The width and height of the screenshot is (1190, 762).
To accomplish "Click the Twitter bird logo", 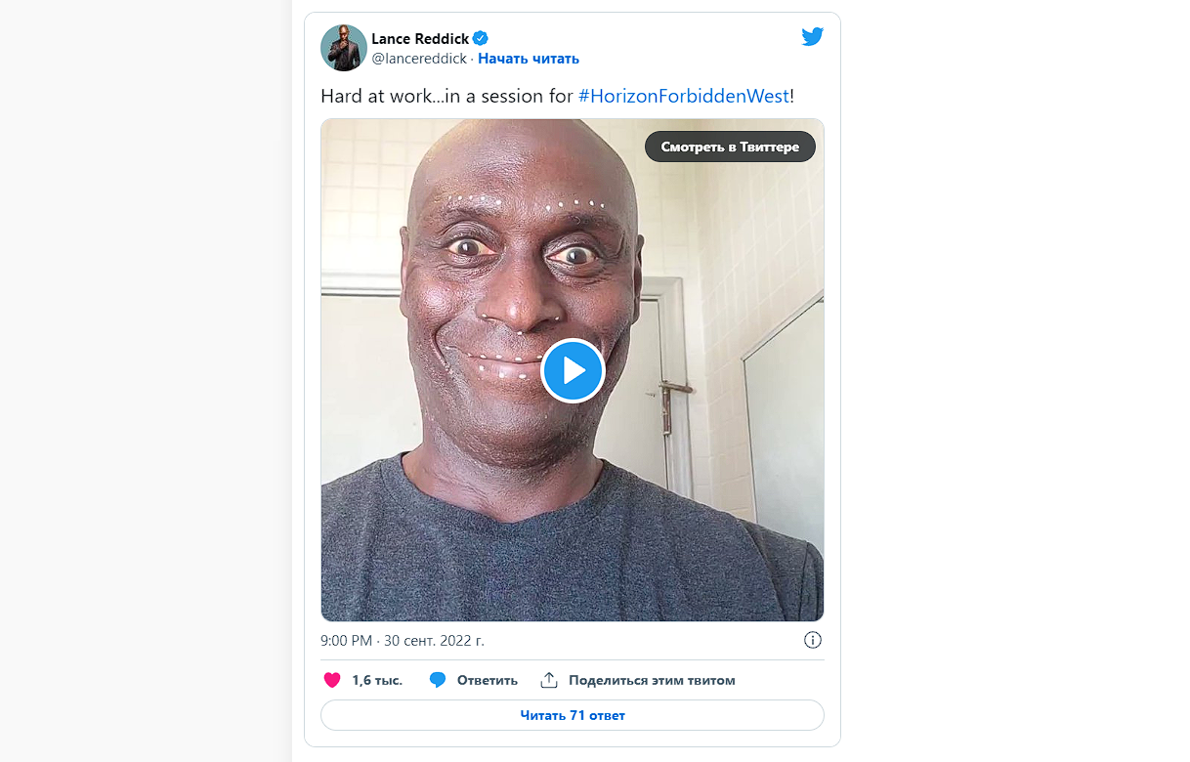I will point(812,37).
